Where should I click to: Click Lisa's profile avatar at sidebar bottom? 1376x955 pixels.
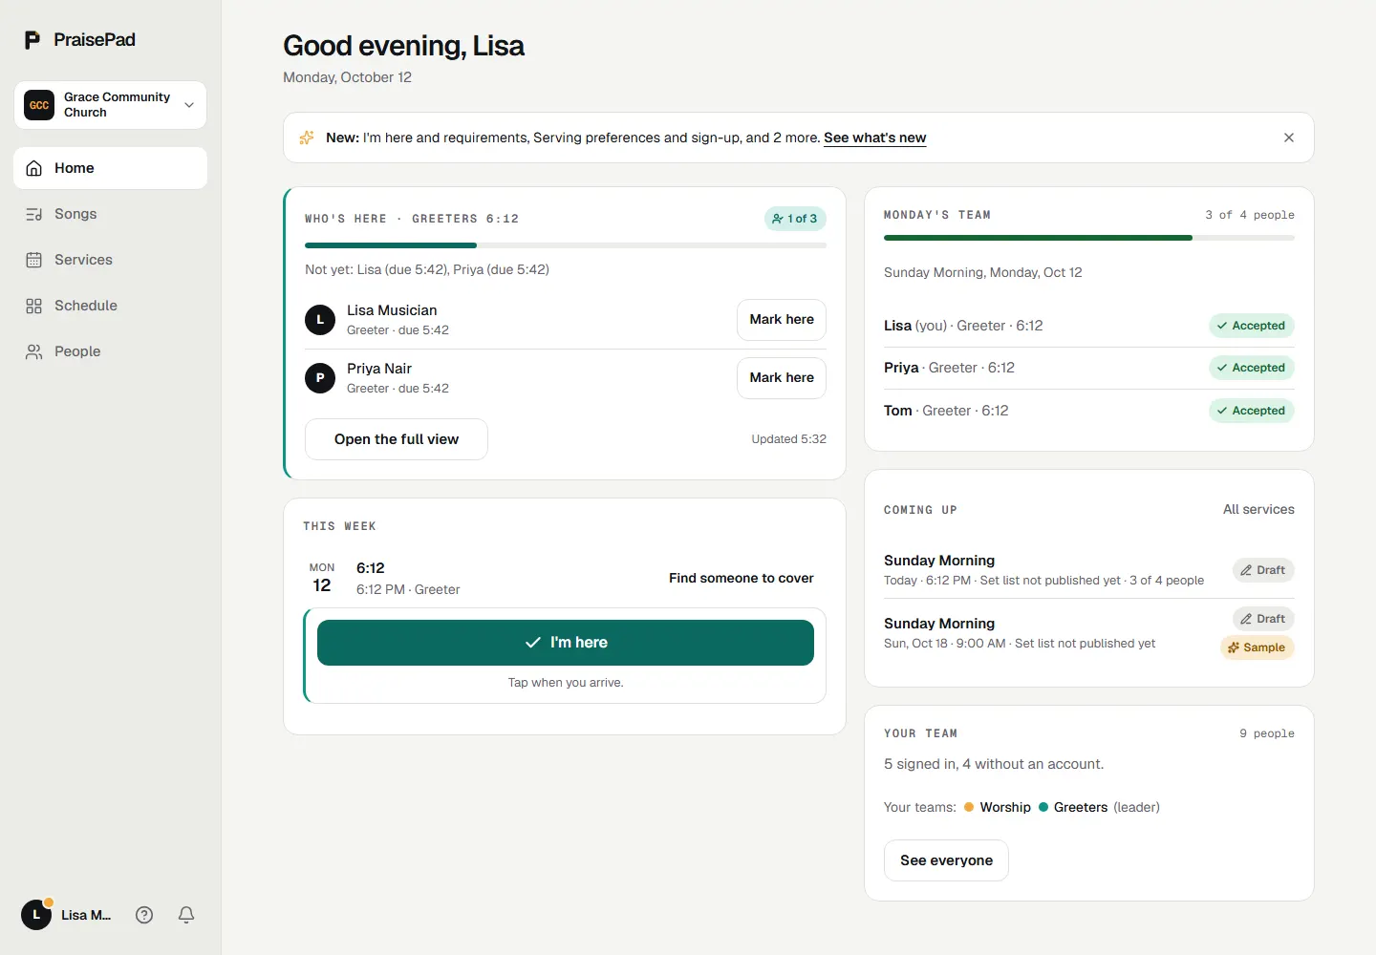click(36, 915)
